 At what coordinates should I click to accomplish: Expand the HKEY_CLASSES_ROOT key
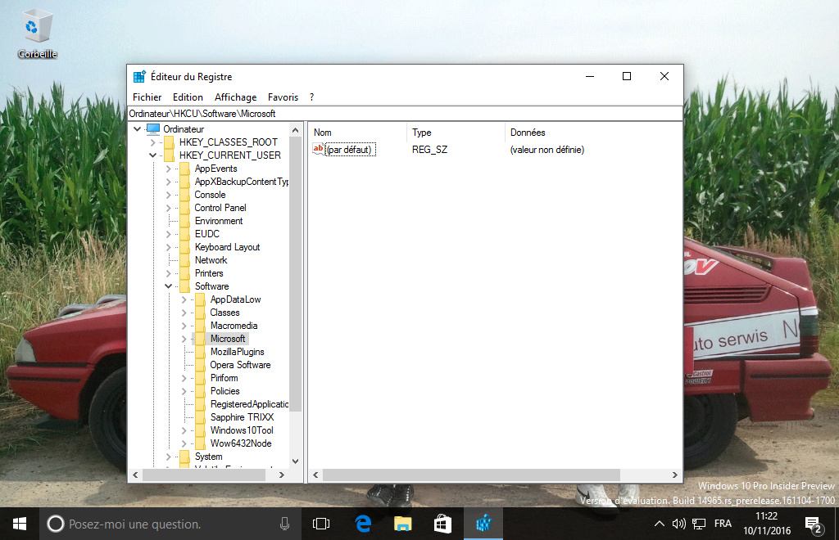(x=152, y=142)
